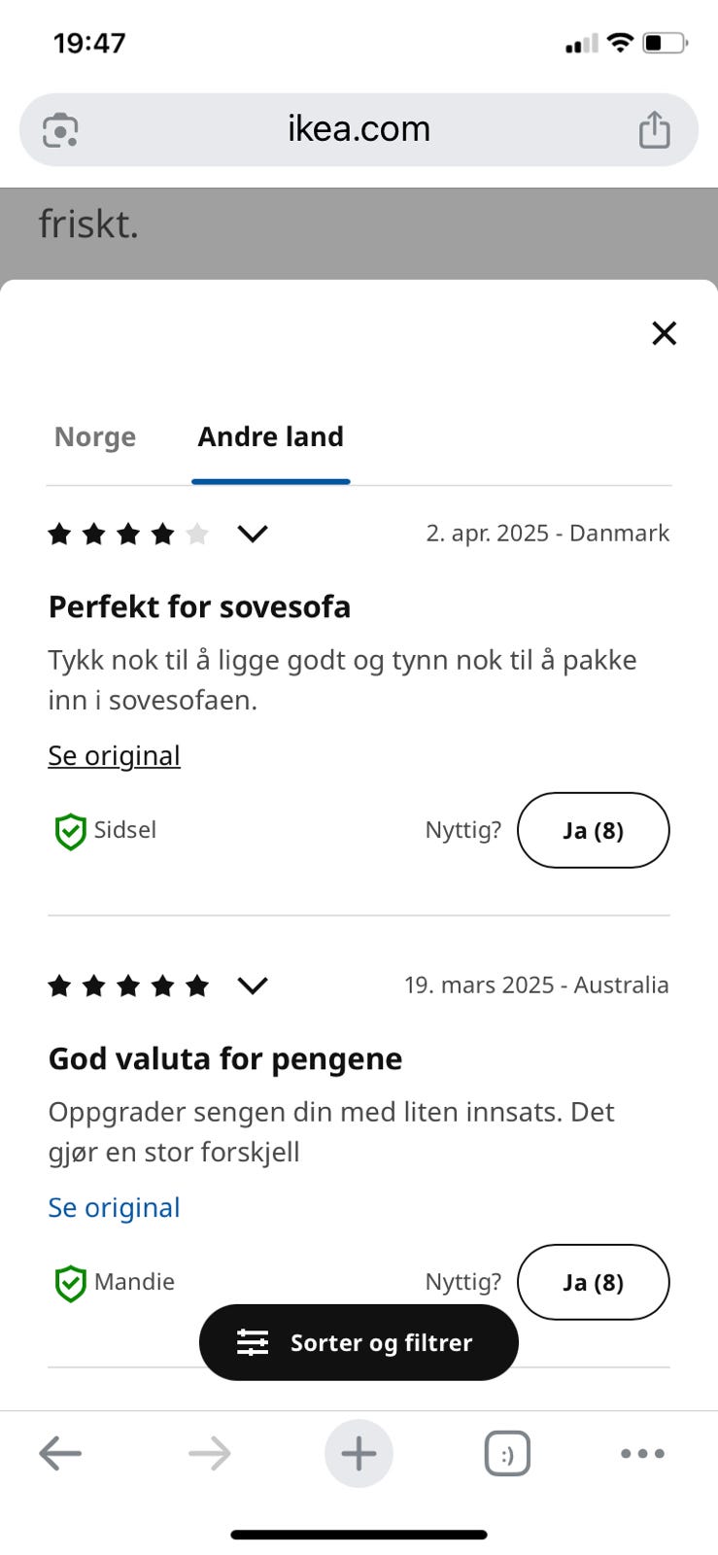718x1555 pixels.
Task: Tap the verified shield next to Sidsel
Action: point(70,831)
